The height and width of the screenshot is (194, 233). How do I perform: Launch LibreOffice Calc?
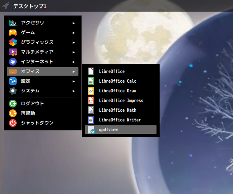(x=121, y=81)
